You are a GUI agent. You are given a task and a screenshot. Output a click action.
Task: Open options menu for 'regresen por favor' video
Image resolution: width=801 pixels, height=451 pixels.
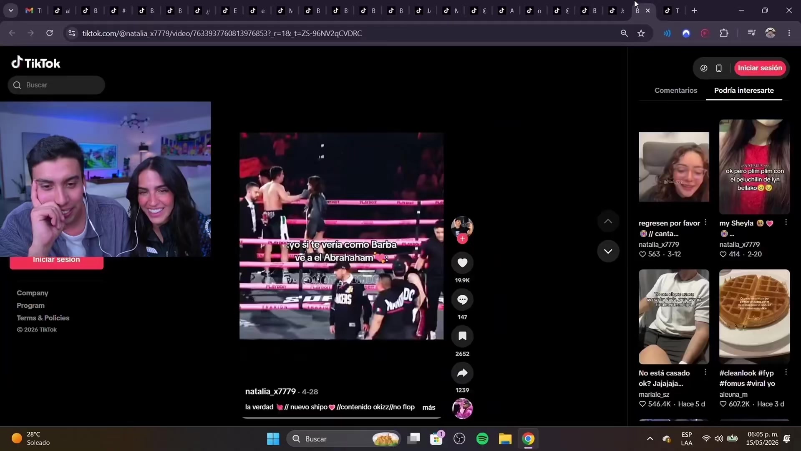point(705,222)
